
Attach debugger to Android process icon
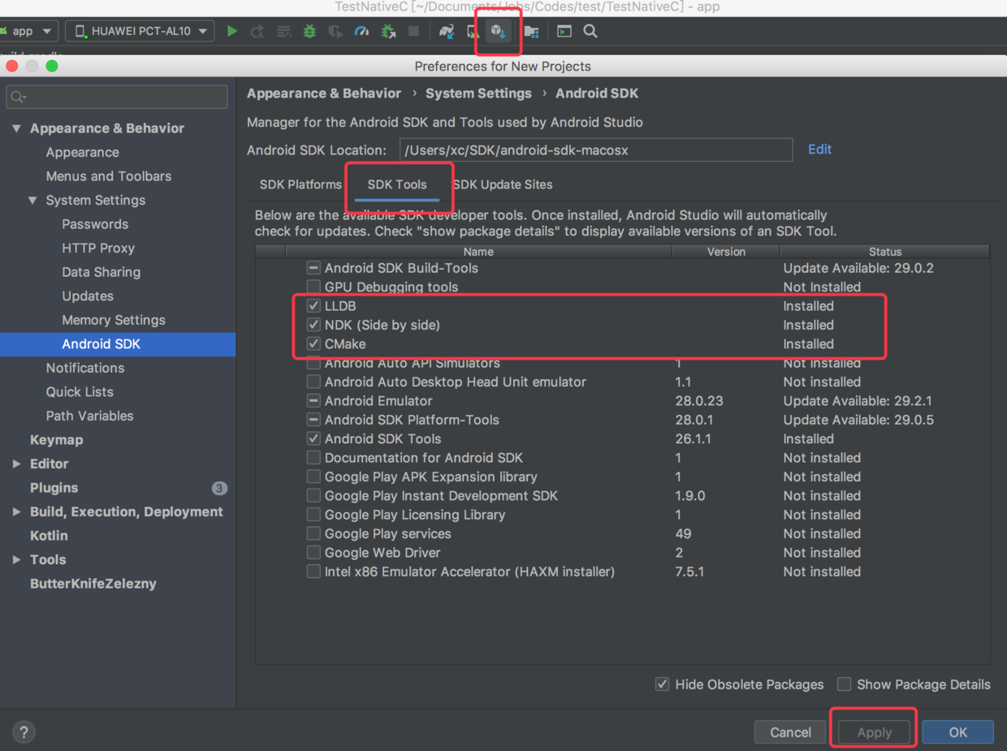pyautogui.click(x=388, y=32)
